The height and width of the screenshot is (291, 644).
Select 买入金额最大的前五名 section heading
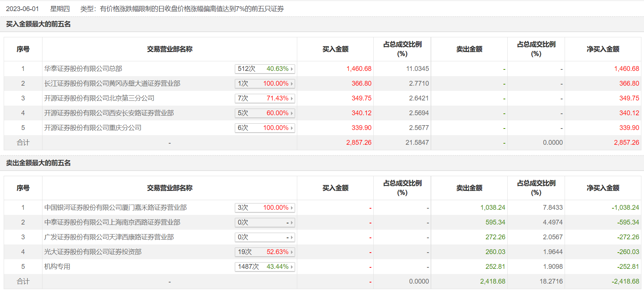[x=38, y=24]
